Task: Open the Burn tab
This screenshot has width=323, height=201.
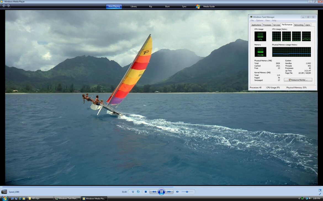Action: pyautogui.click(x=168, y=6)
